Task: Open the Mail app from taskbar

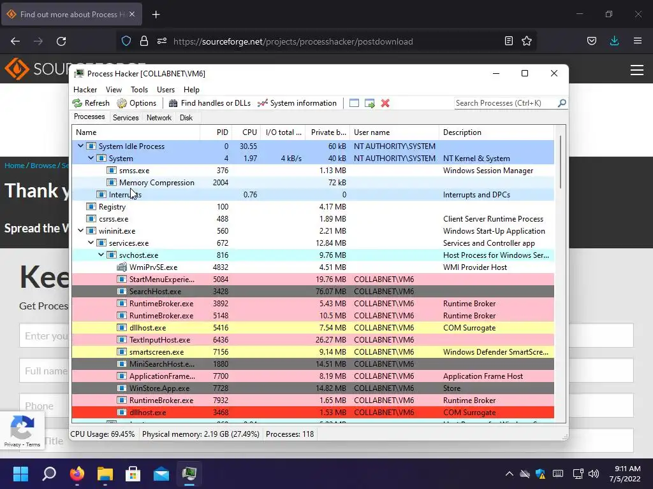Action: point(161,473)
